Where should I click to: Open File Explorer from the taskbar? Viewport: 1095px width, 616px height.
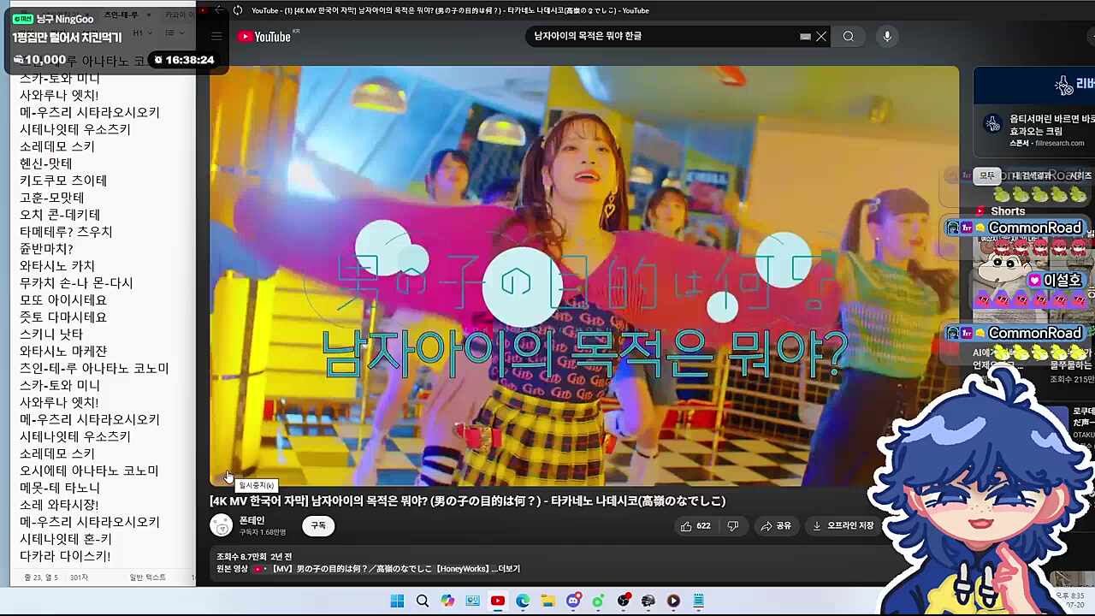pos(547,601)
